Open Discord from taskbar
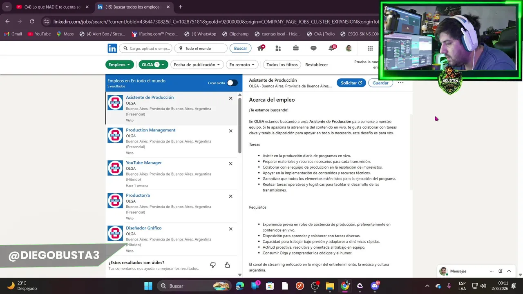Viewport: 523px width, 294px height. (x=375, y=285)
